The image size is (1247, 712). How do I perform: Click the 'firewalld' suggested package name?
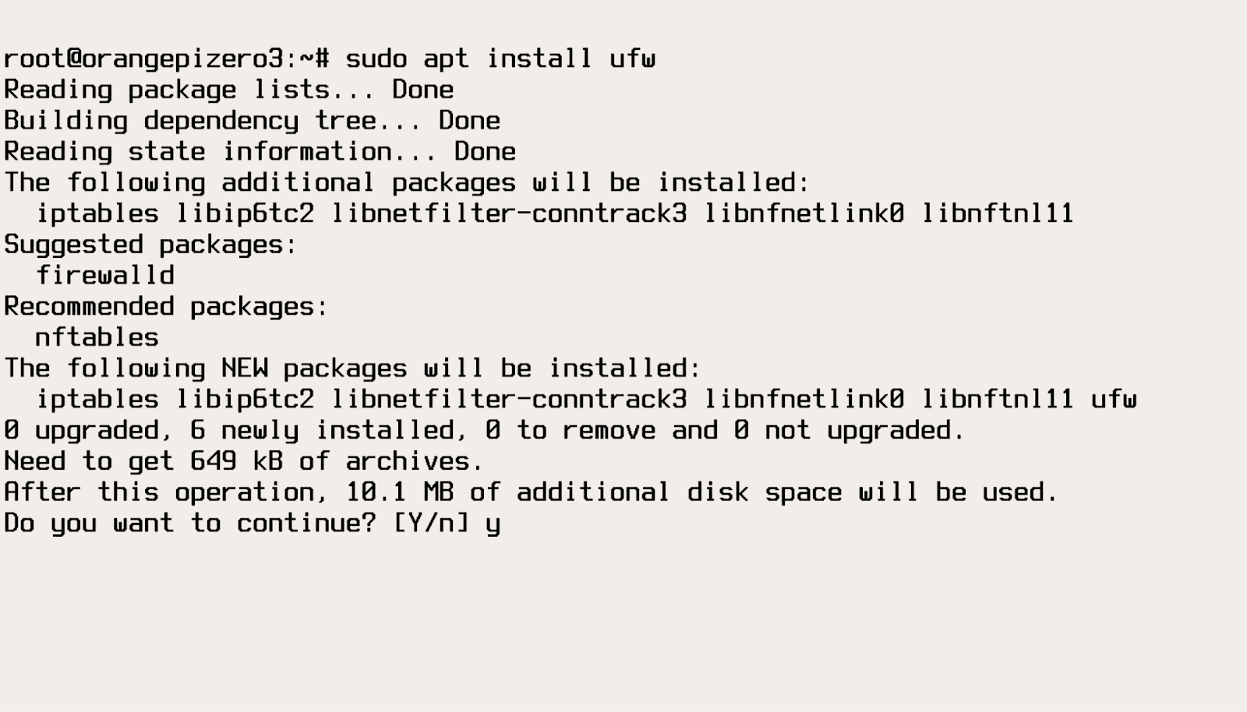(x=105, y=276)
